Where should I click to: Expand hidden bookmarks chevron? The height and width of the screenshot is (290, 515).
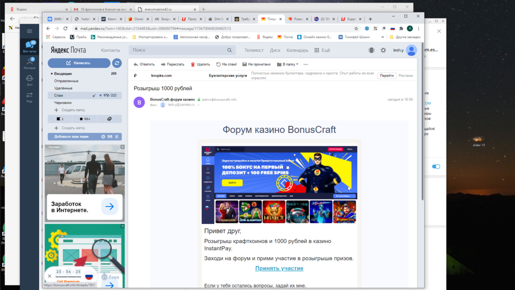pos(383,37)
